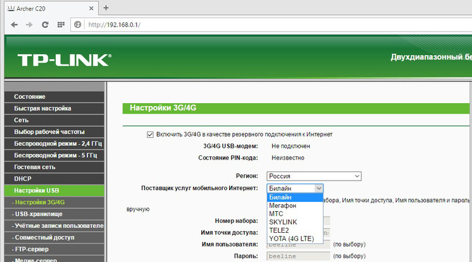Open Учётные записи пользователей submenu item
472x262 pixels.
point(54,225)
